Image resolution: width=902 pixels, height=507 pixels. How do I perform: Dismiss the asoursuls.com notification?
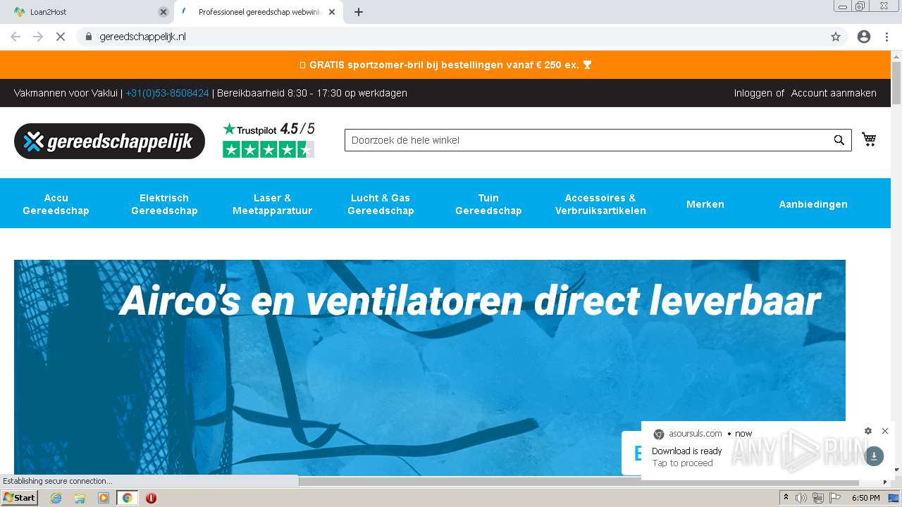[x=885, y=431]
